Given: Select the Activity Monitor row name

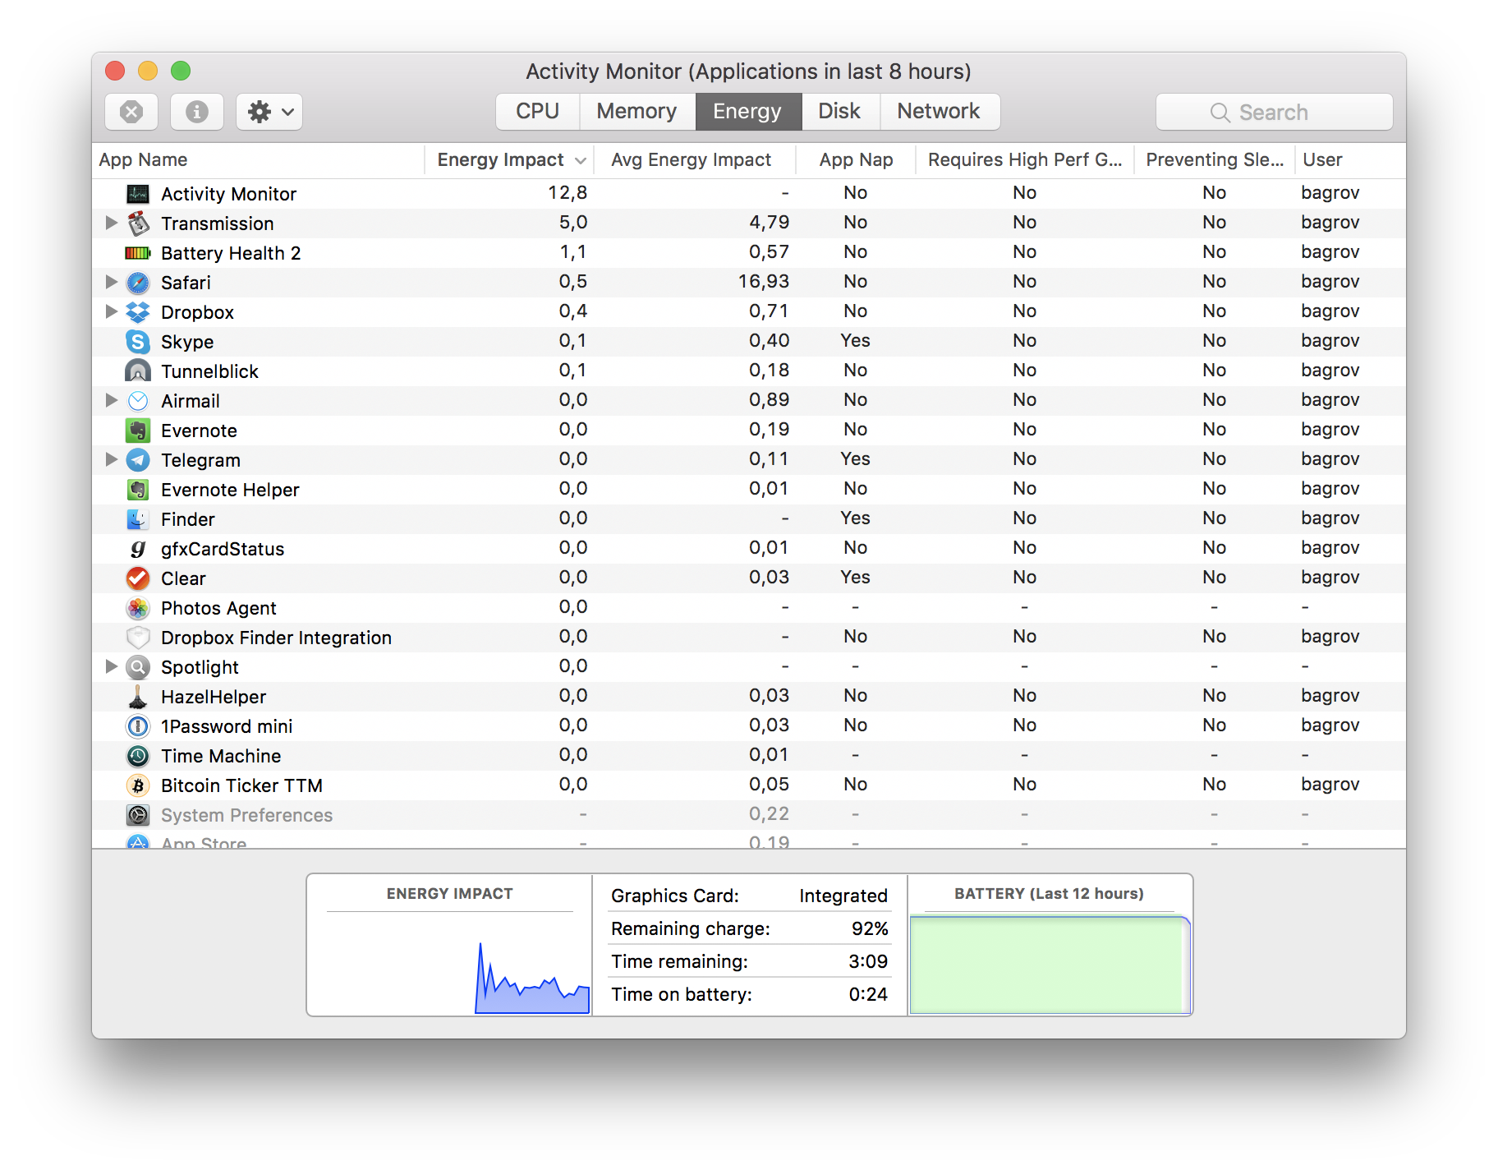Looking at the screenshot, I should [228, 194].
